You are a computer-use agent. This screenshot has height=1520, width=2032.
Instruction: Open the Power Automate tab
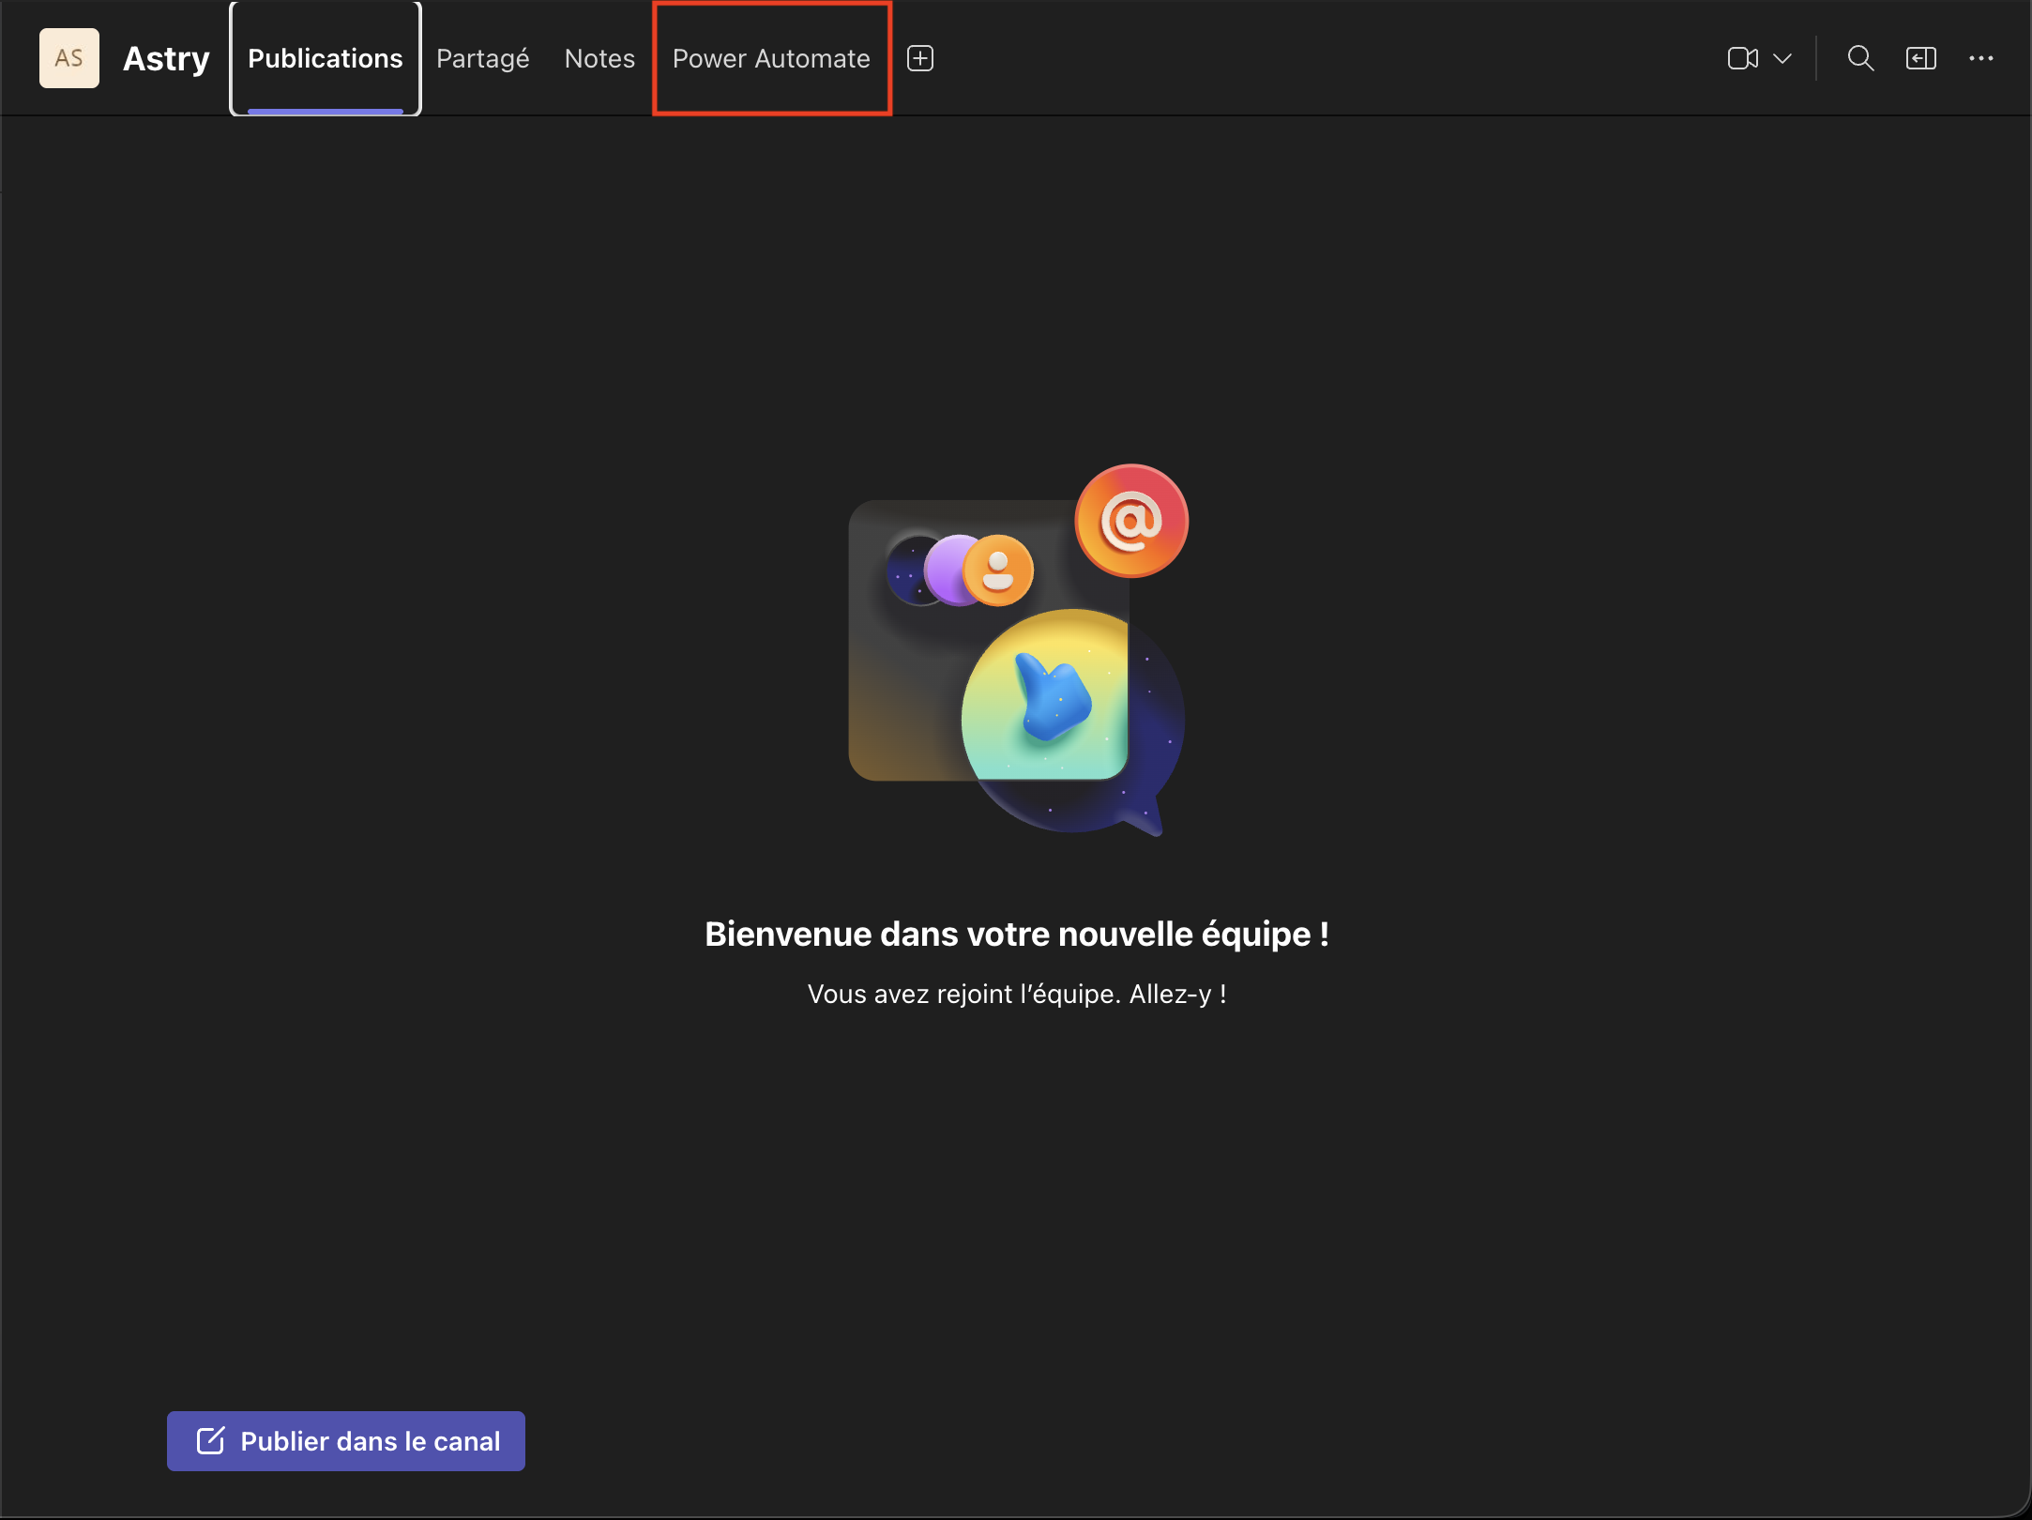point(770,57)
